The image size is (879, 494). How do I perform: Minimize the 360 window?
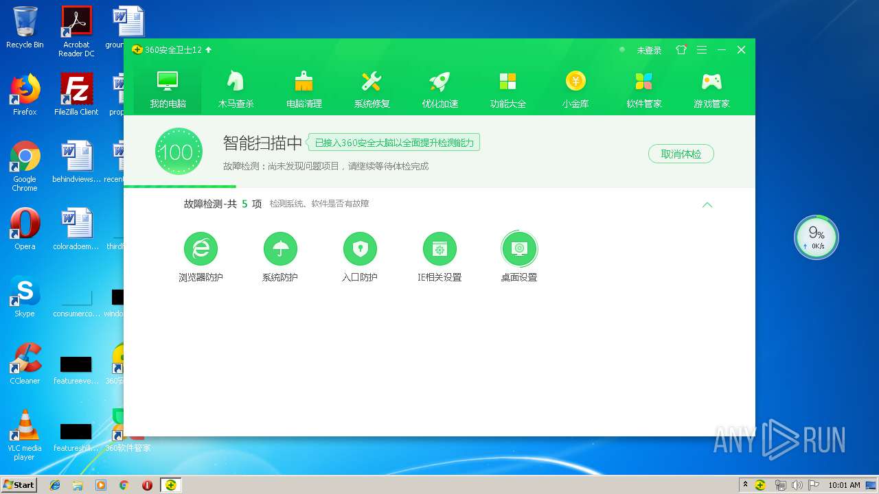[x=722, y=50]
